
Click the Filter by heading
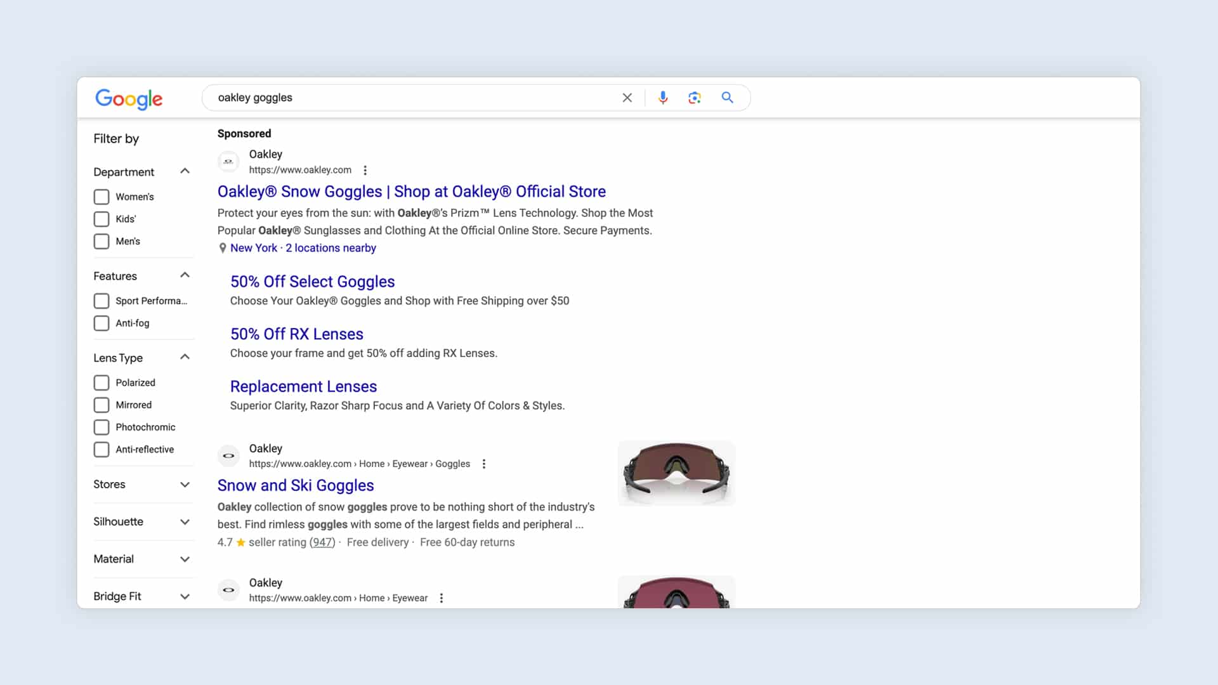116,139
